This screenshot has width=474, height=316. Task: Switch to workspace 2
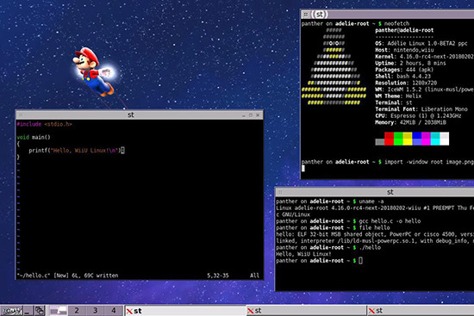[x=77, y=311]
